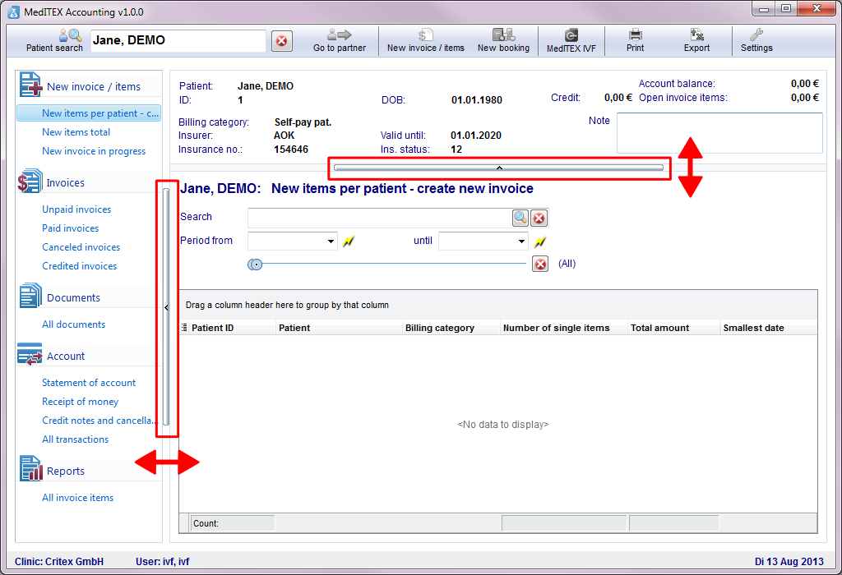Reset period slider with red X icon
Screen dimensions: 842x575
pos(540,264)
